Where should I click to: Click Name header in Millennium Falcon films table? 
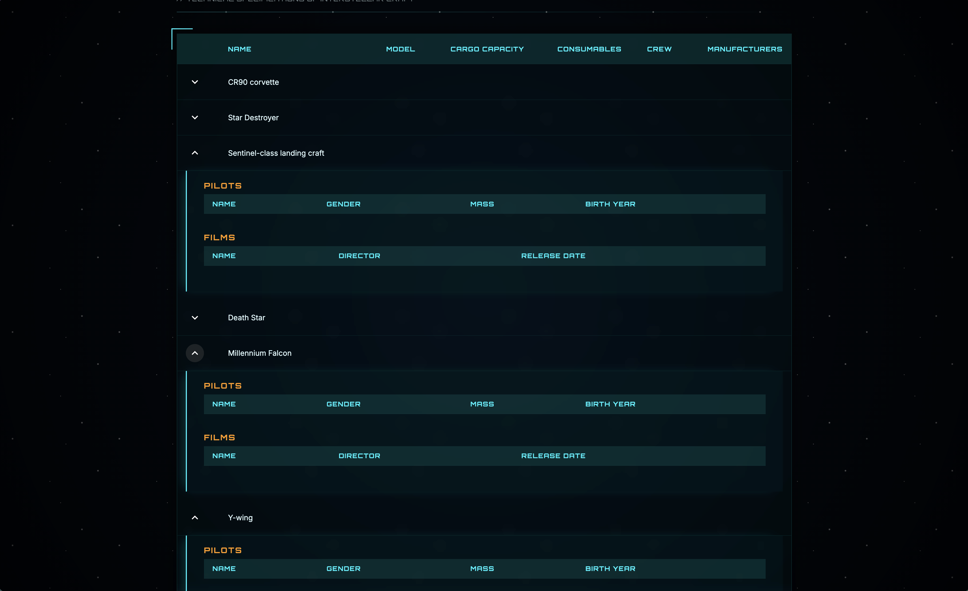pos(224,456)
